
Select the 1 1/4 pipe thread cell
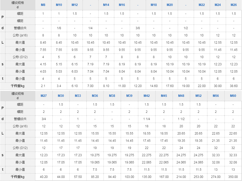click(x=147, y=119)
